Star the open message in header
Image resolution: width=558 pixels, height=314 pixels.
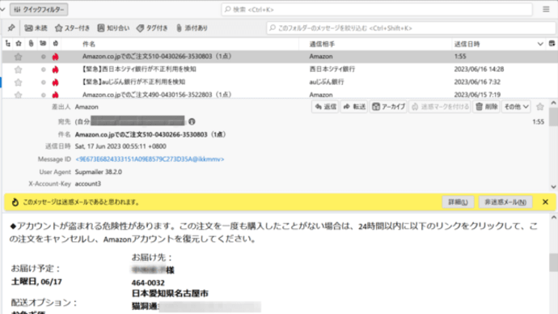click(540, 107)
